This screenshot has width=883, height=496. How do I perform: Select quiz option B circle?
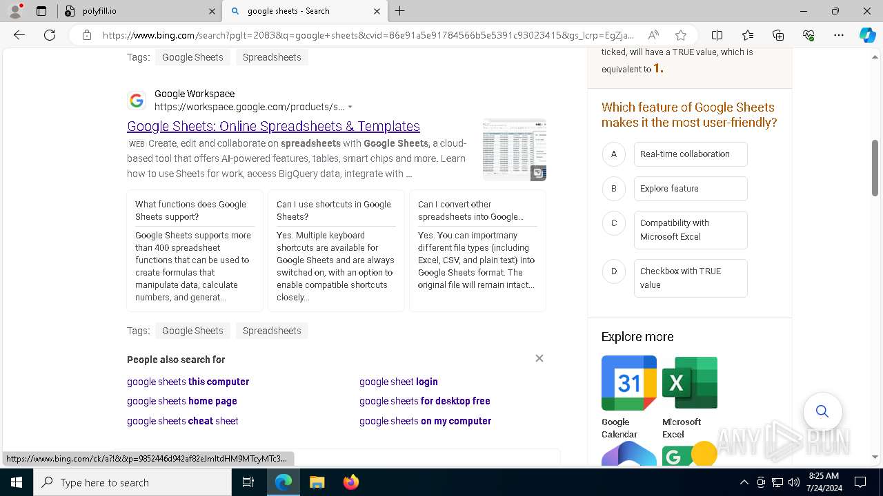(x=614, y=189)
